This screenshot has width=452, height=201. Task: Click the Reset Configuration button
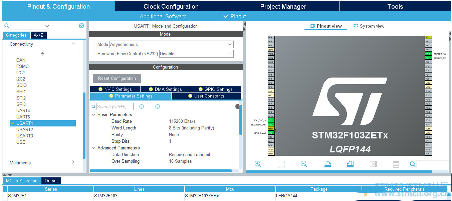(117, 78)
